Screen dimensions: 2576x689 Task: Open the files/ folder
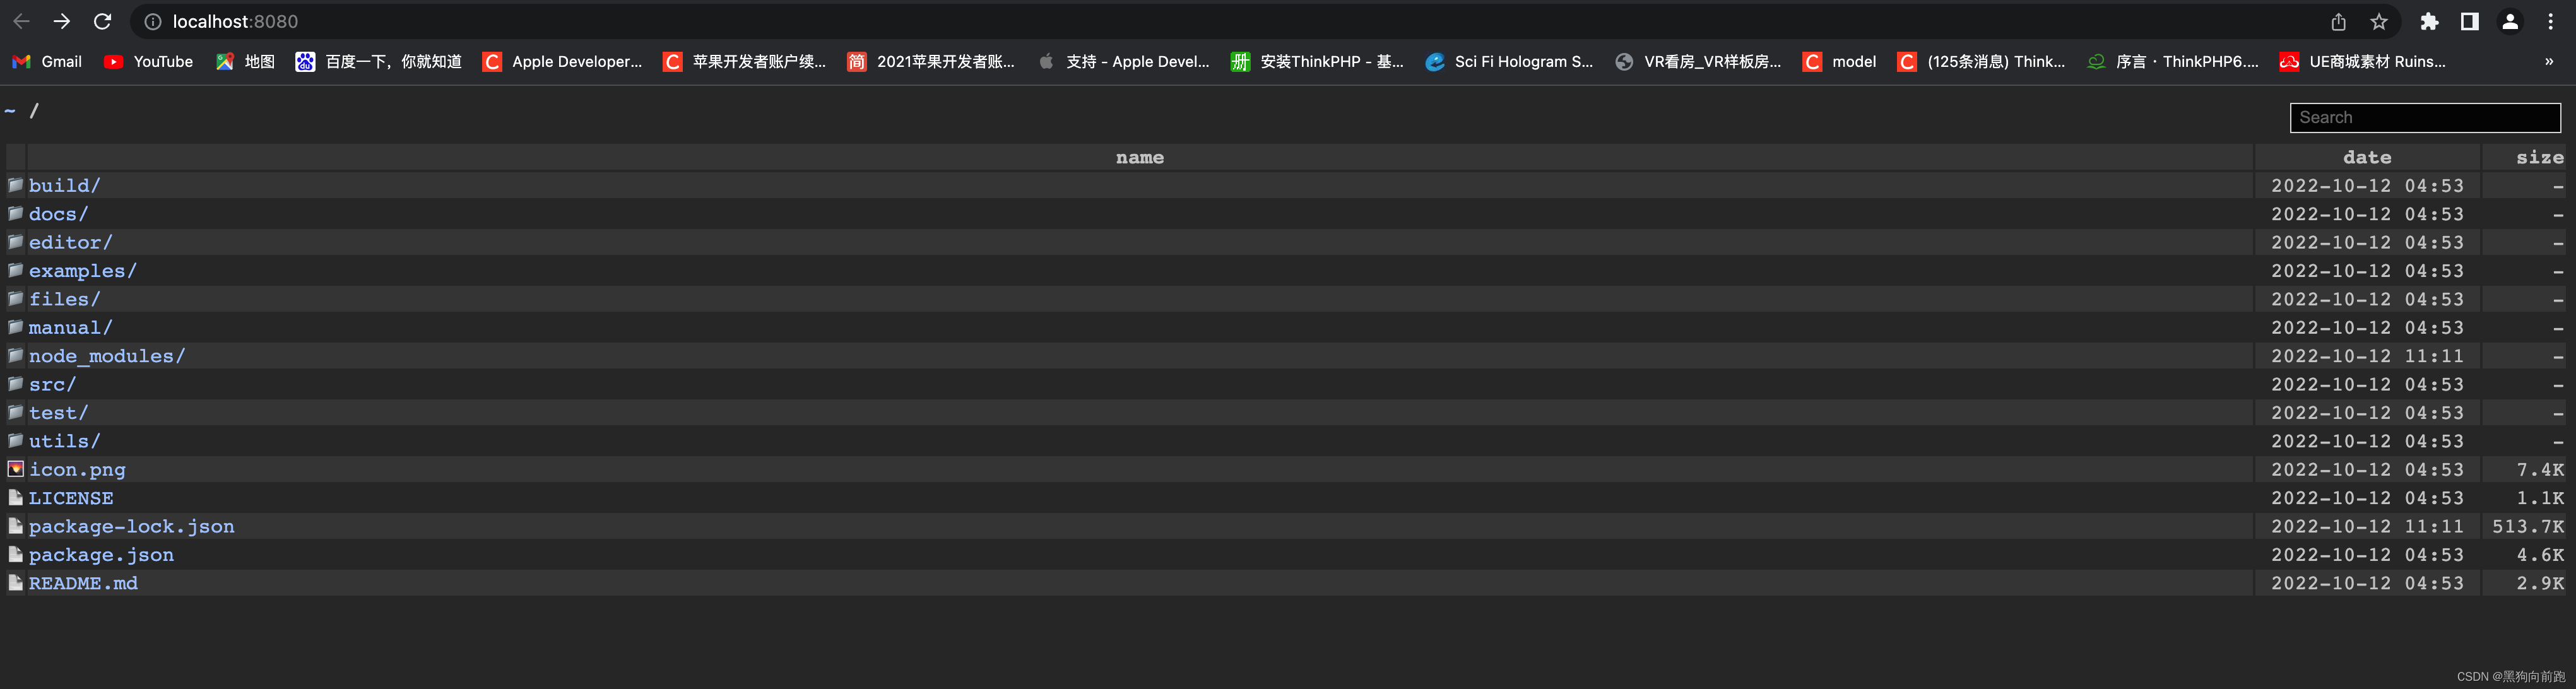64,299
